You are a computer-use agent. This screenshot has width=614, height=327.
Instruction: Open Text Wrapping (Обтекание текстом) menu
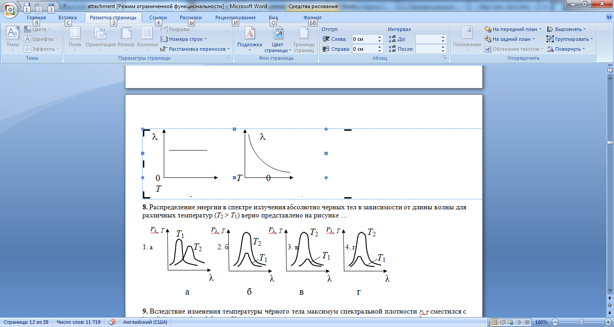coord(514,49)
